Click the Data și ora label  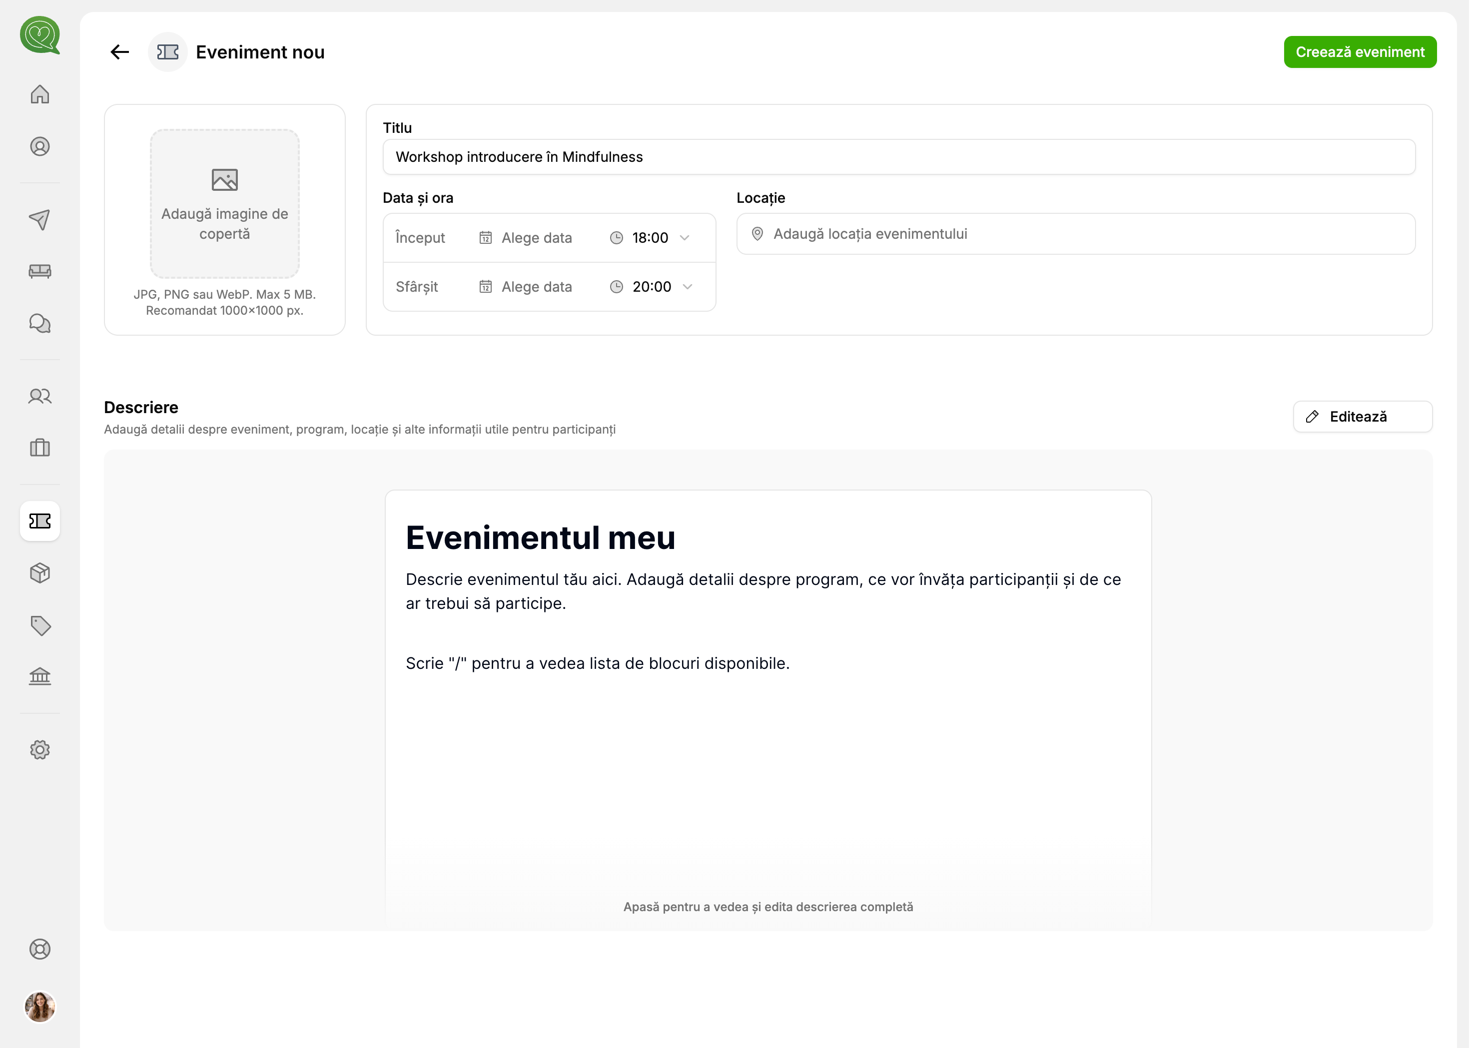tap(418, 198)
